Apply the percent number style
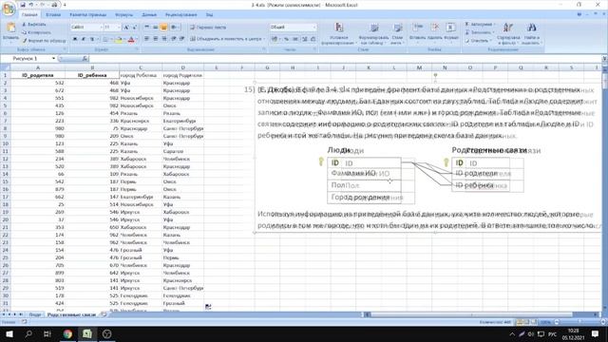 (x=287, y=39)
